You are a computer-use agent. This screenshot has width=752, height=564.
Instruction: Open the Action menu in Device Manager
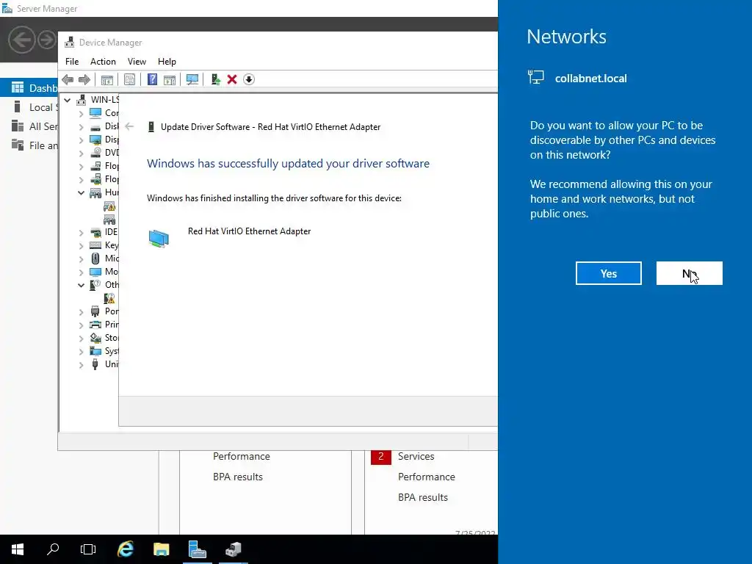[103, 62]
